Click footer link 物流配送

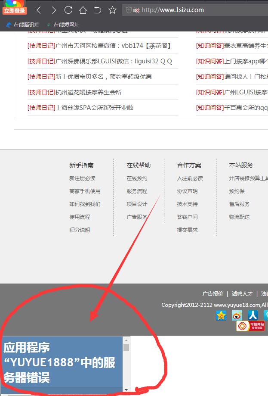(x=239, y=217)
